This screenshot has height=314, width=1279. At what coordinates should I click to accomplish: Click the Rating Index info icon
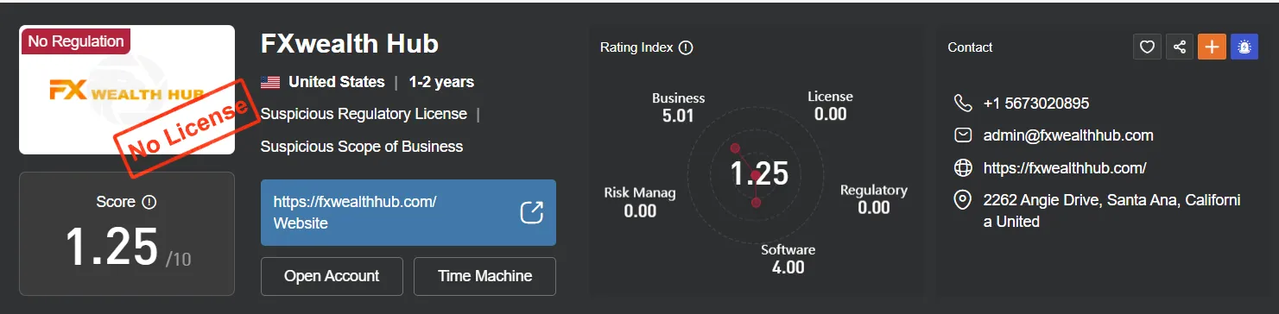coord(686,47)
